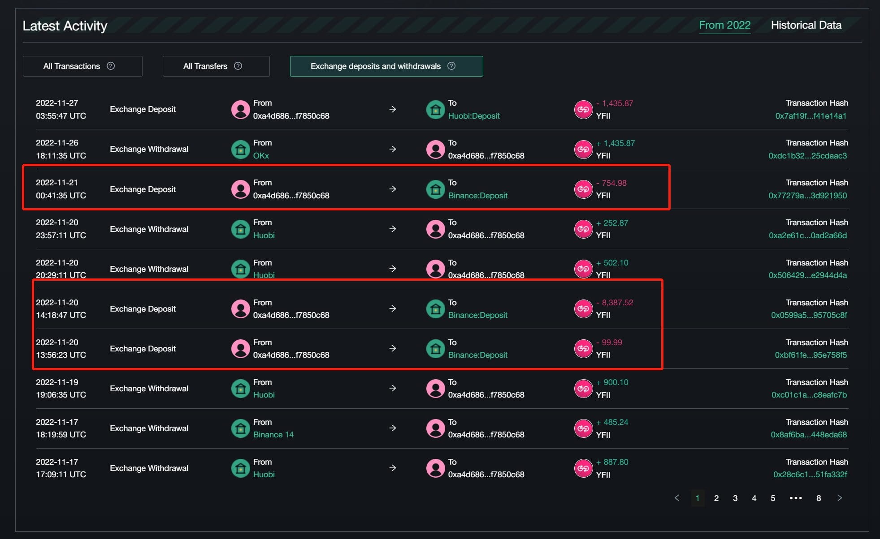Go to next page arrow
Image resolution: width=880 pixels, height=539 pixels.
point(840,498)
